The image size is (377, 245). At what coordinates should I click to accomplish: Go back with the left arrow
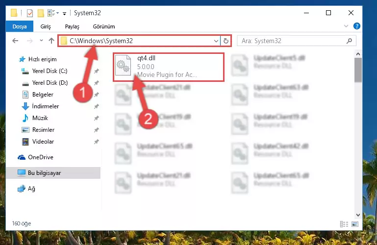click(x=15, y=41)
